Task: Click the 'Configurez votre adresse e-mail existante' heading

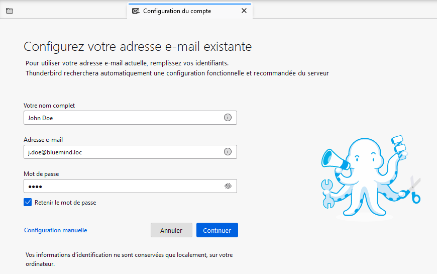Action: pos(138,47)
